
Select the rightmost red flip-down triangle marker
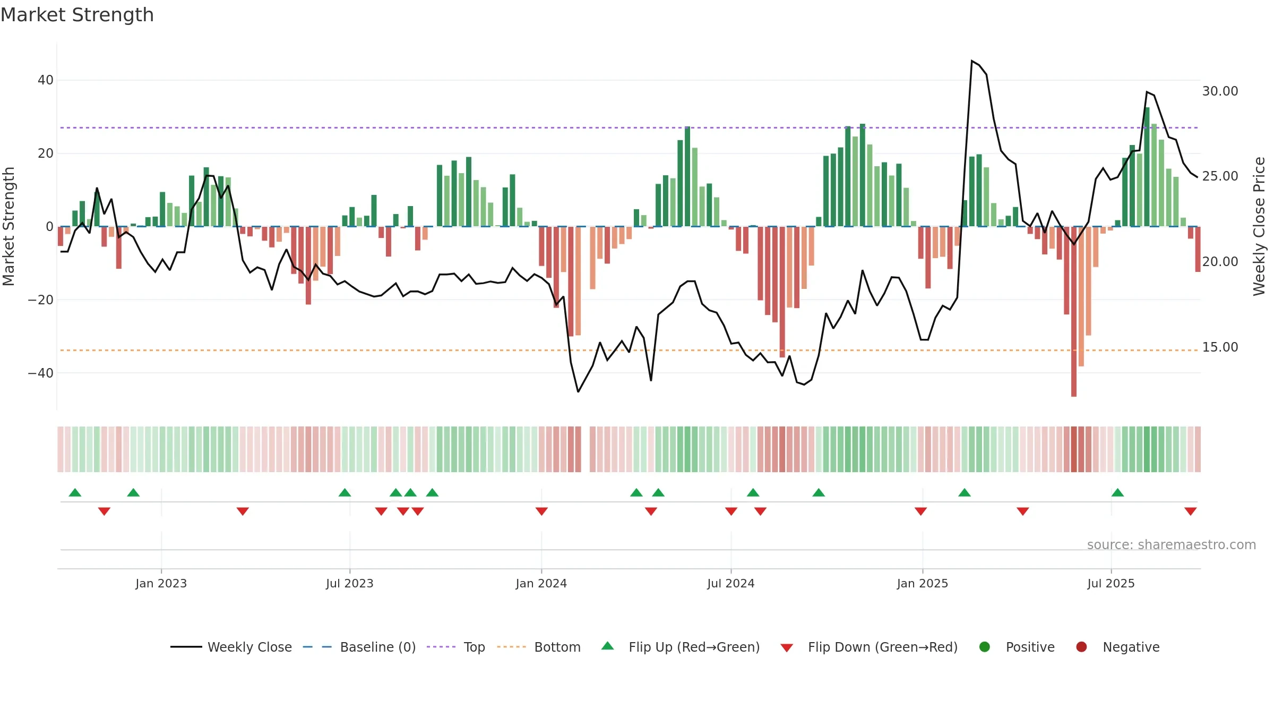pos(1190,511)
